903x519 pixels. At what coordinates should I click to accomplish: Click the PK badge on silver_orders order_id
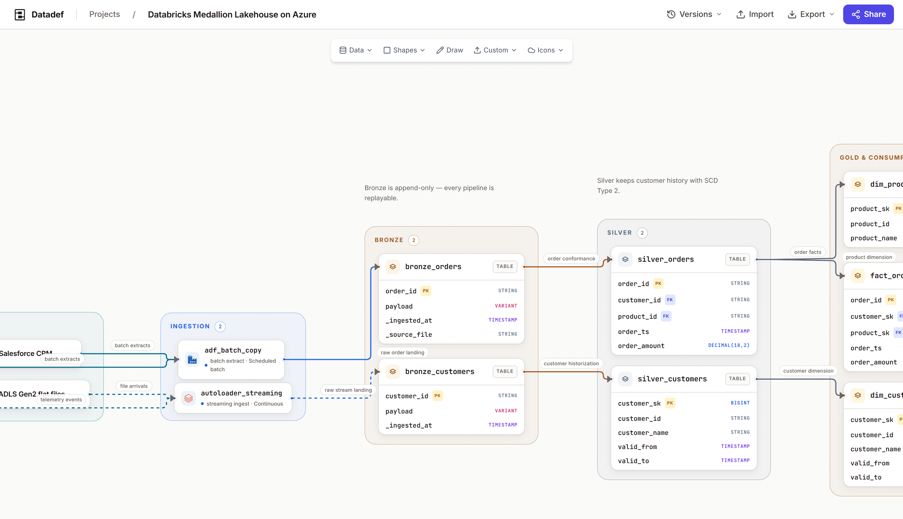658,283
